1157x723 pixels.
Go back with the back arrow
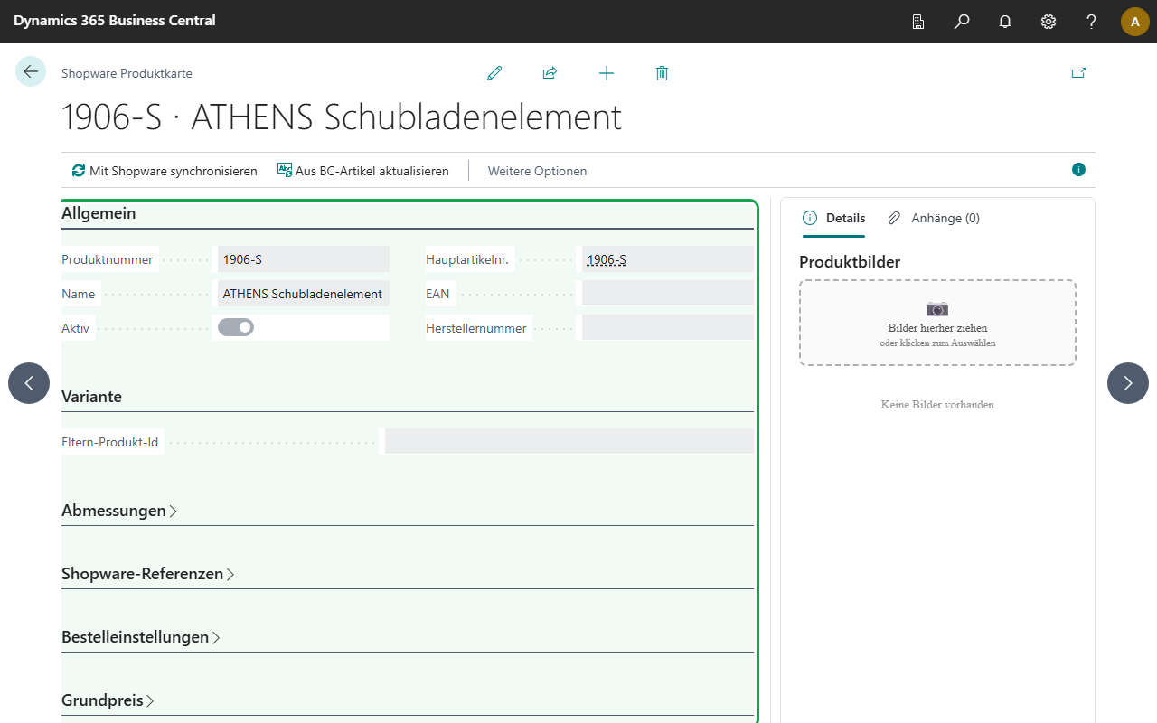[30, 70]
